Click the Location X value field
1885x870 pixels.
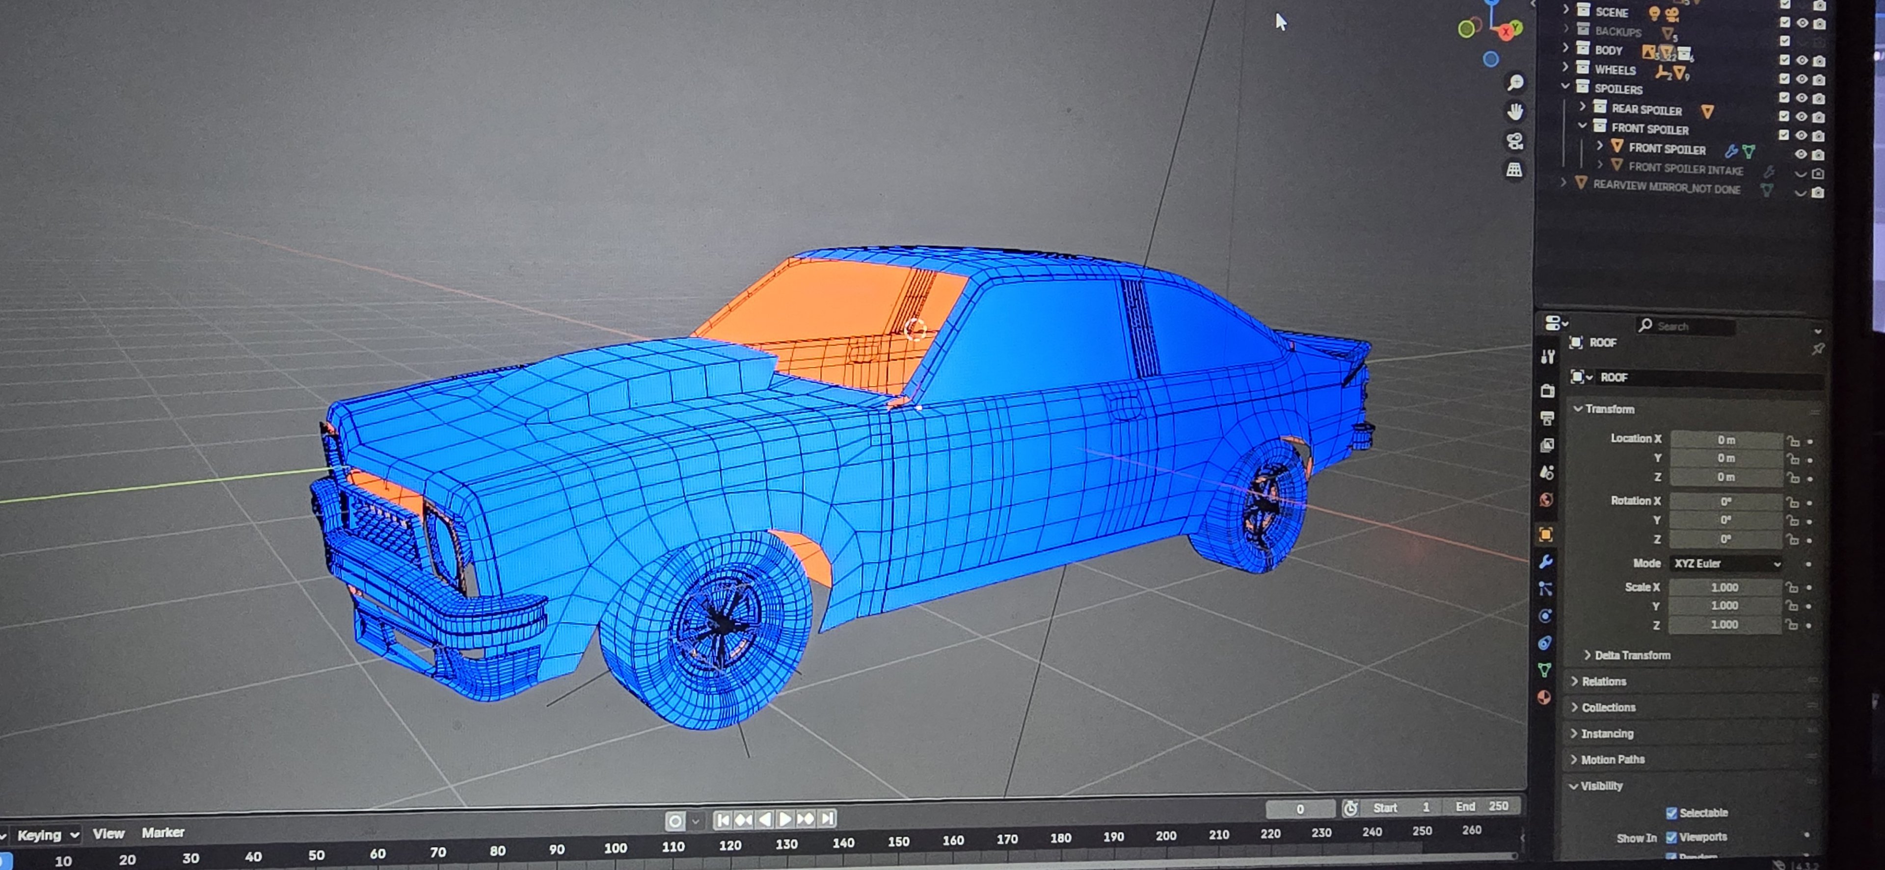1725,439
